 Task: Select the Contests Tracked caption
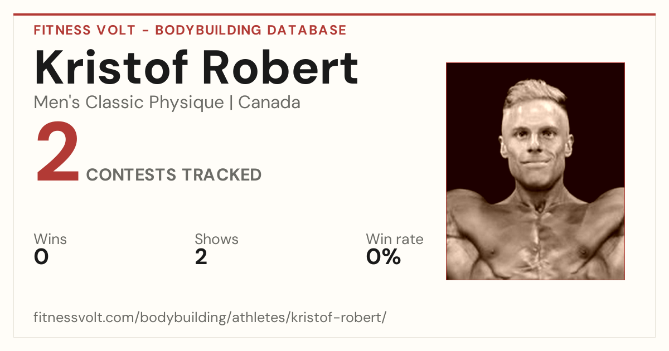coord(174,174)
